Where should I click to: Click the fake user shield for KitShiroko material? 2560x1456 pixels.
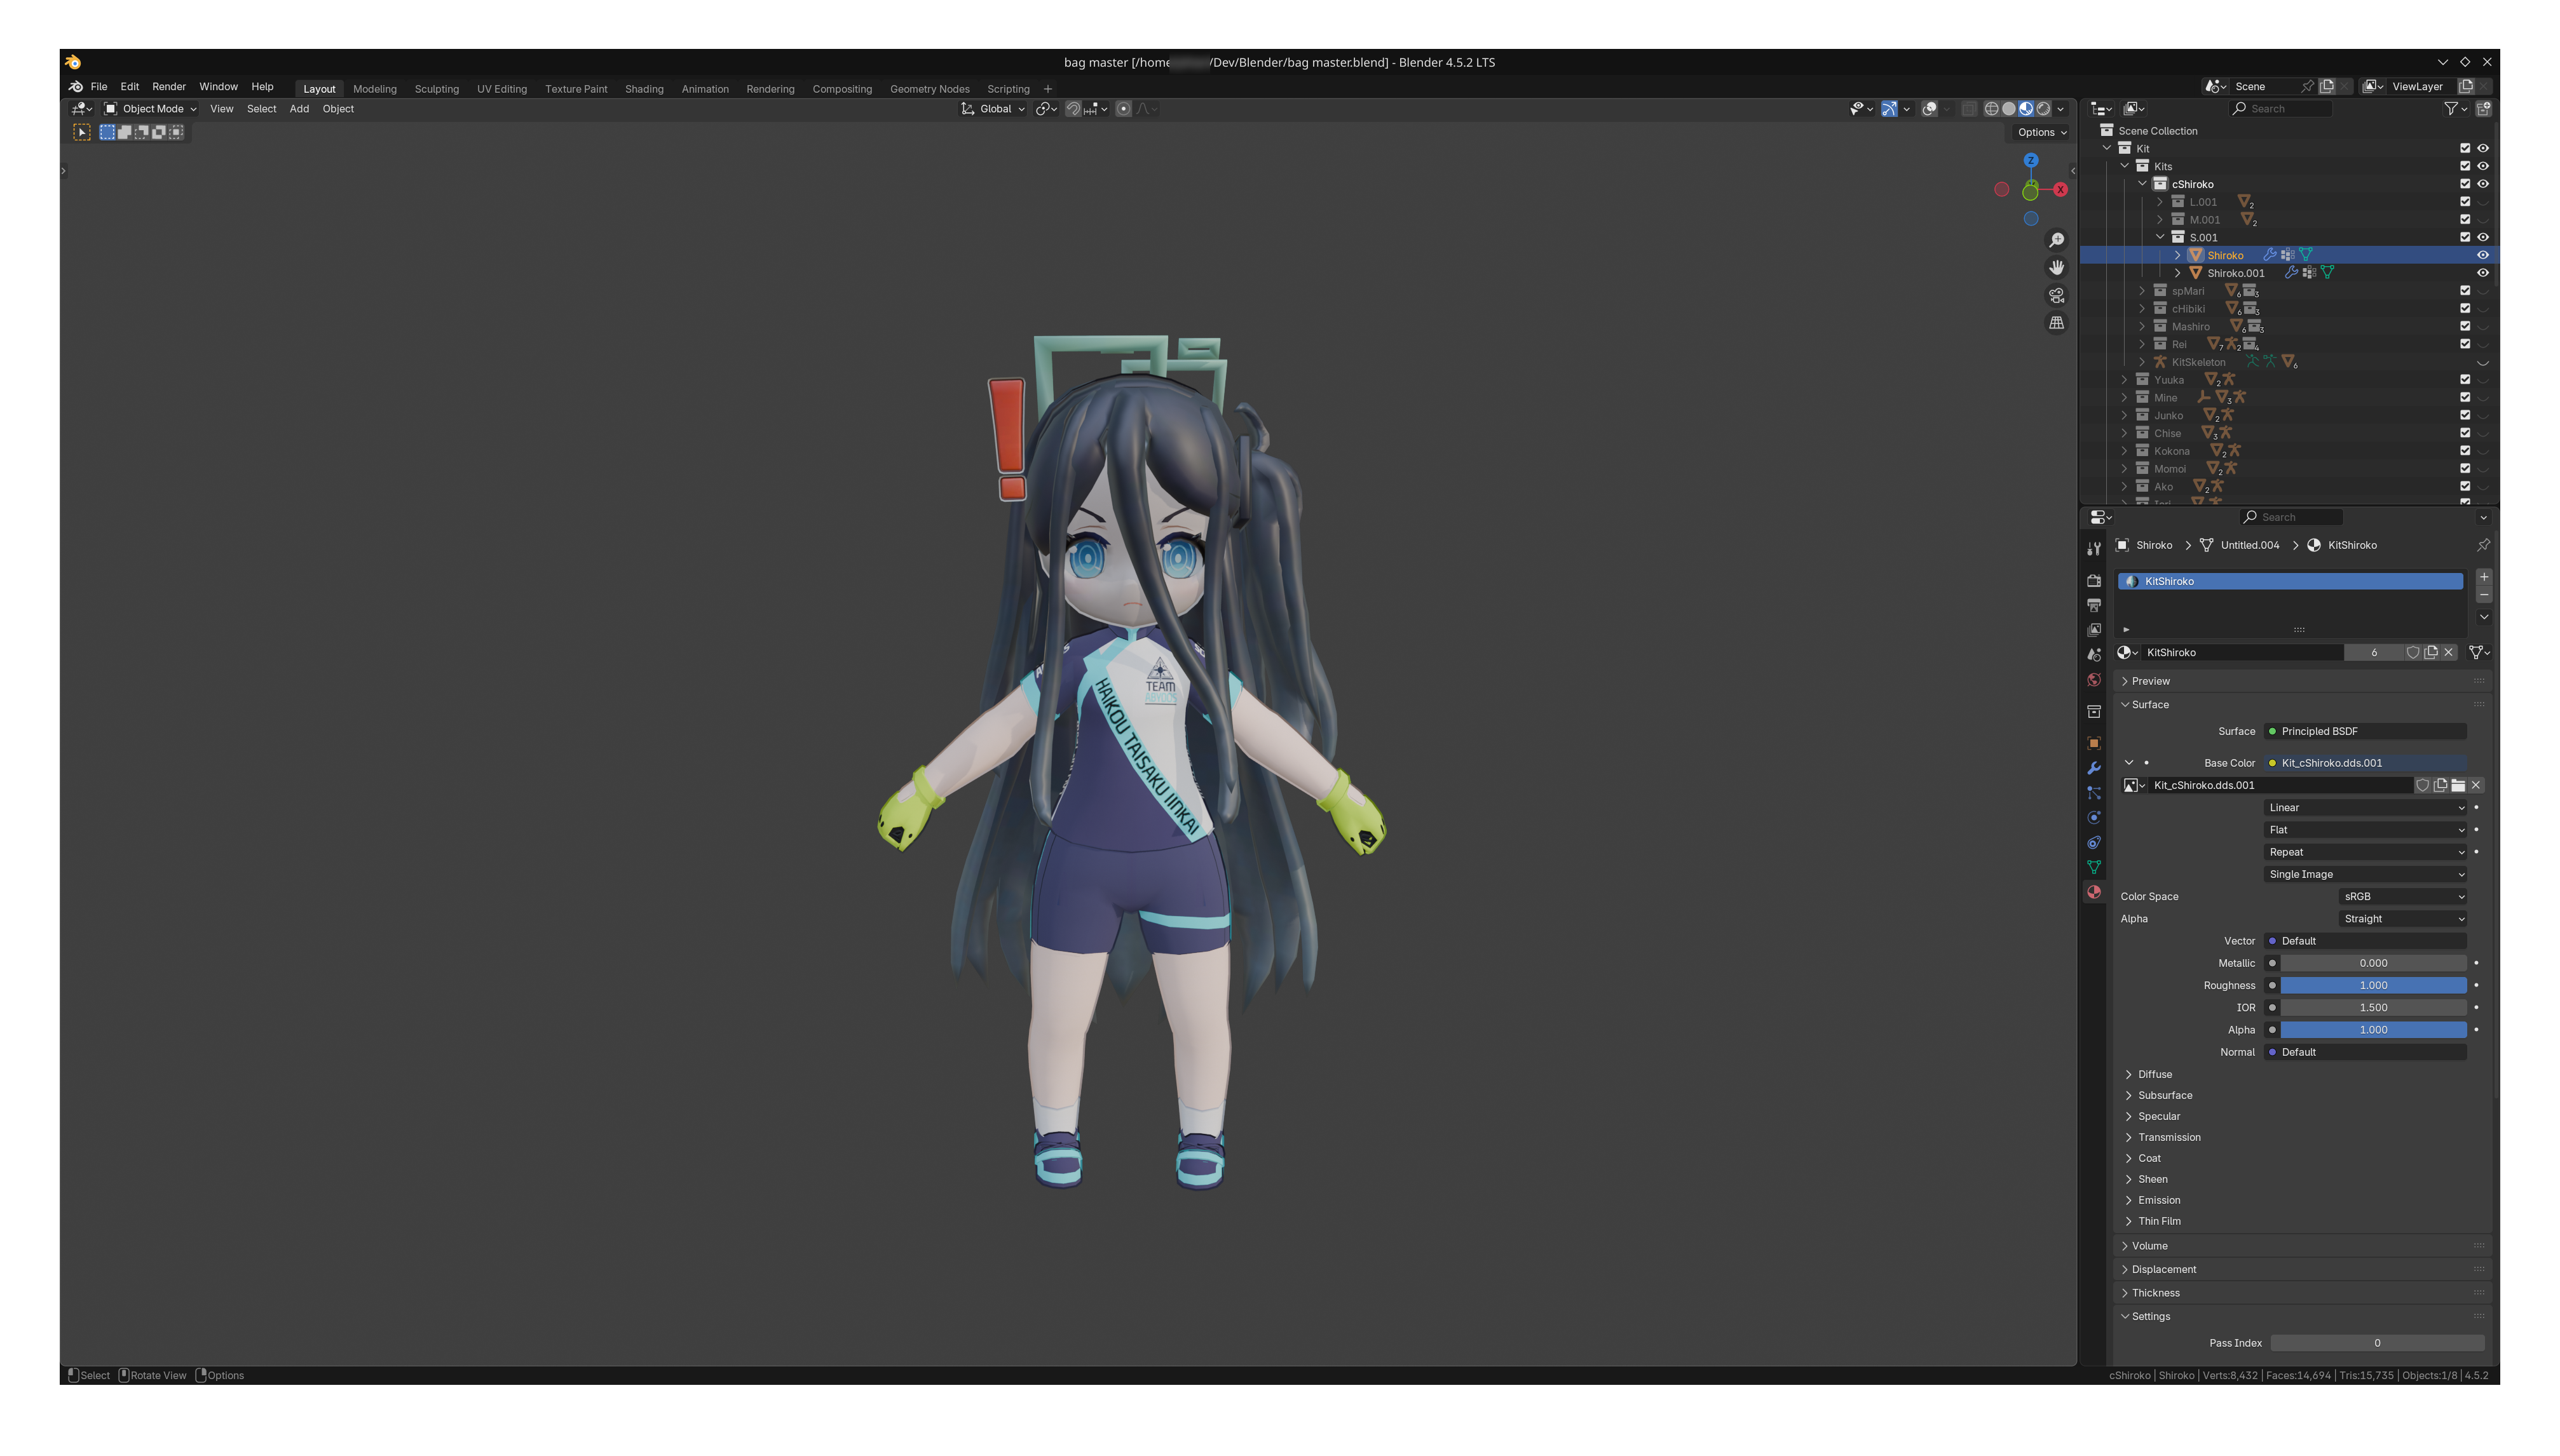point(2412,652)
